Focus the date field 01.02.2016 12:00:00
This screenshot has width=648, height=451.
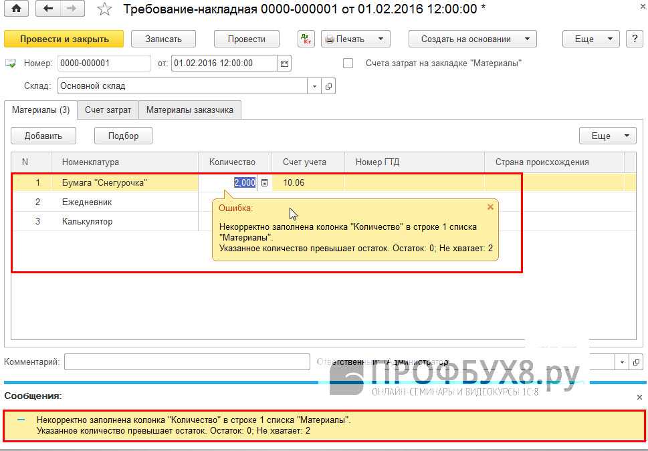(224, 63)
